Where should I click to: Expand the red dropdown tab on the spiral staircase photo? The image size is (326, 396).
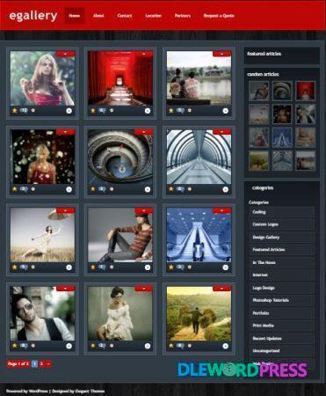pos(143,132)
